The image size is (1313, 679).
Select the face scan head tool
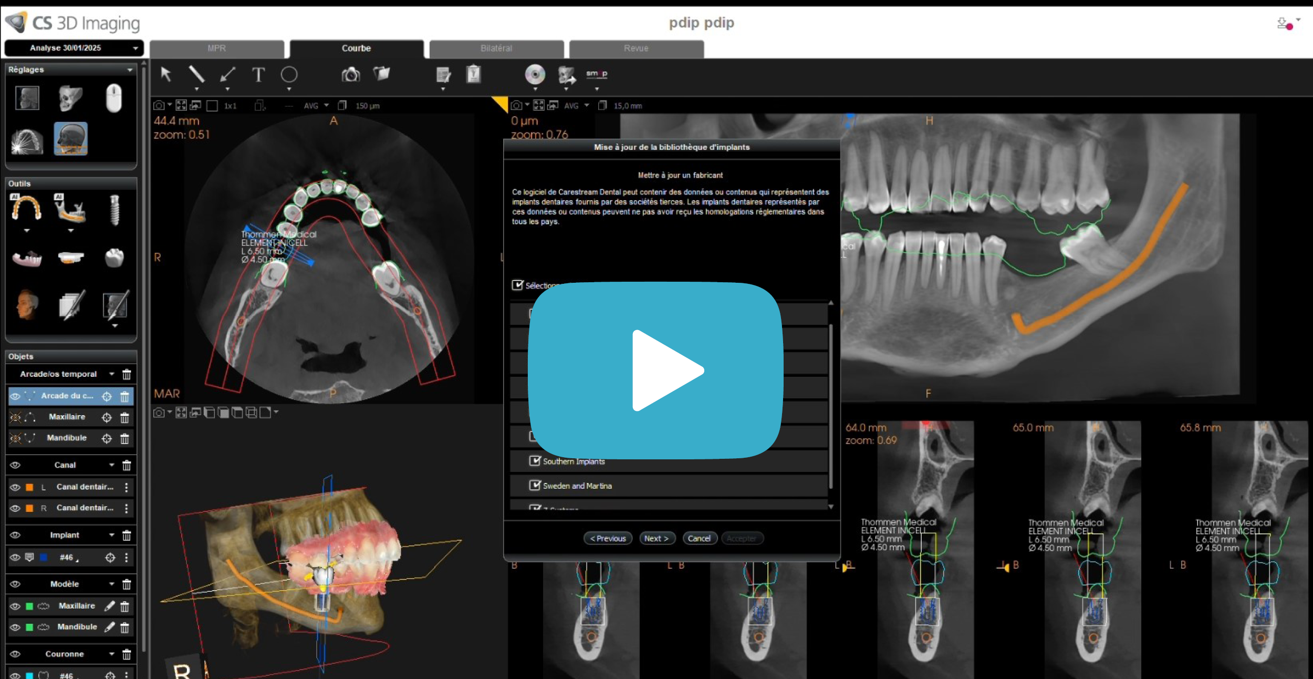[x=27, y=305]
